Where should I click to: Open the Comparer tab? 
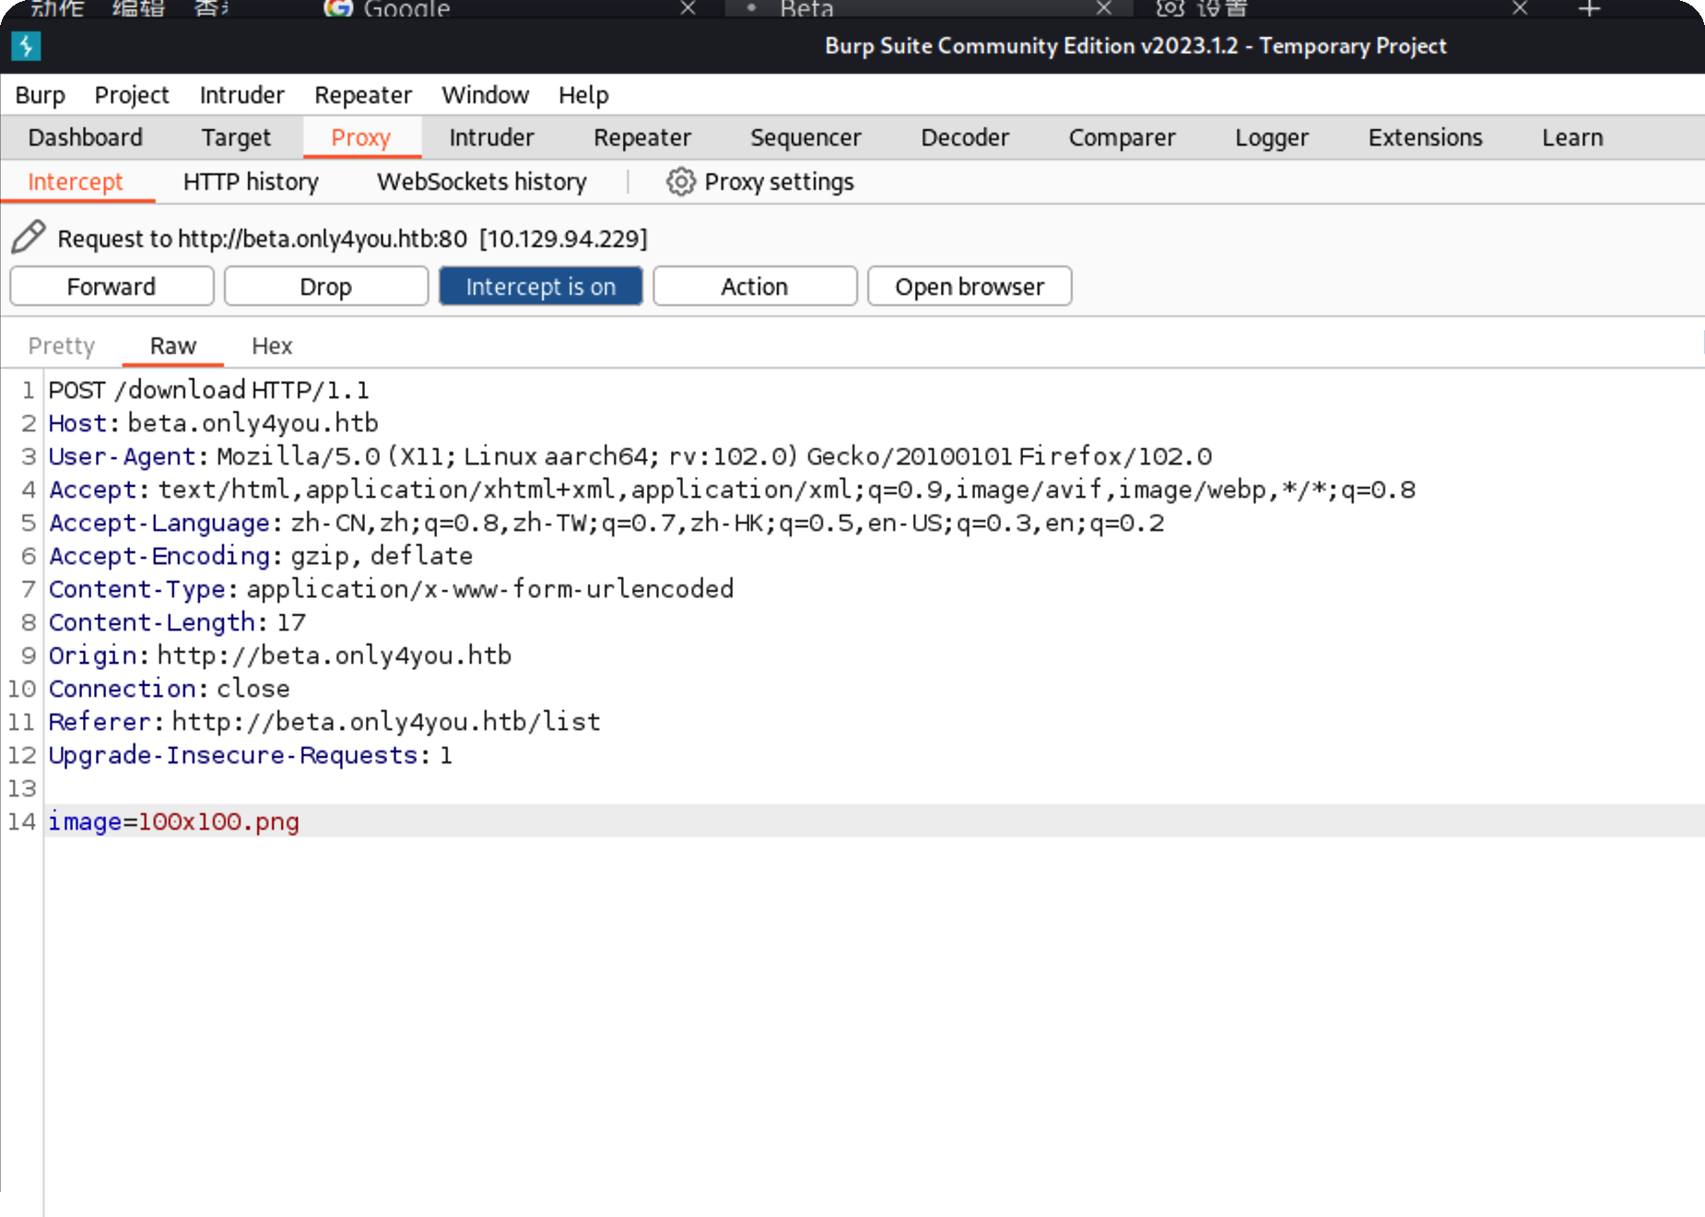pos(1122,137)
